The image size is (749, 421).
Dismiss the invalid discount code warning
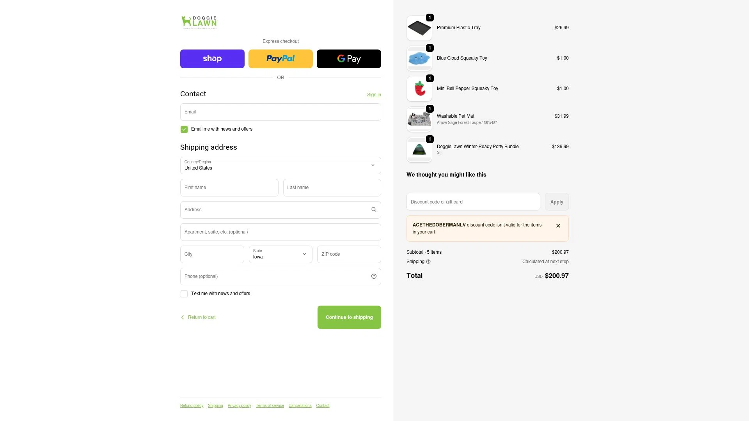(558, 226)
